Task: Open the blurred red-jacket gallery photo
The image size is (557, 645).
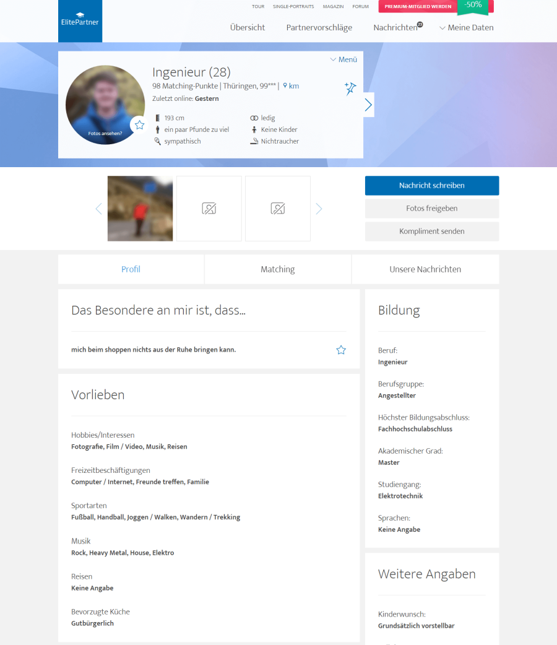Action: tap(140, 209)
